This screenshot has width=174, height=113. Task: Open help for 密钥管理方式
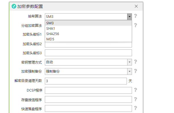tap(136, 62)
